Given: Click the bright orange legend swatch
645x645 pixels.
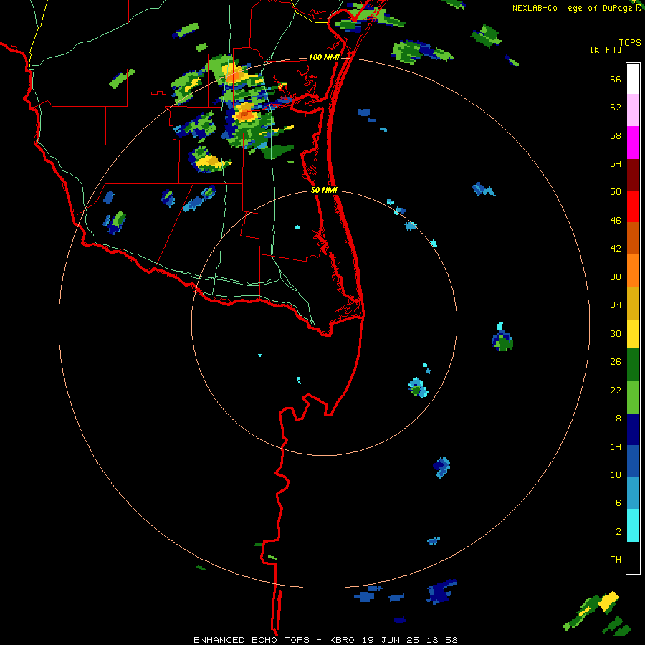Looking at the screenshot, I should coord(633,271).
